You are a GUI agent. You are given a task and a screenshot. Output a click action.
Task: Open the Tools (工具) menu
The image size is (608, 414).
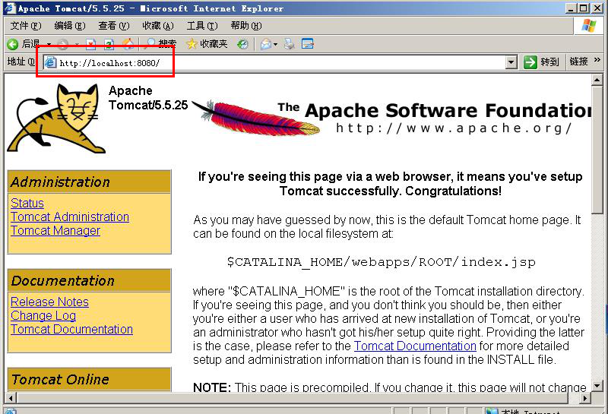[202, 26]
